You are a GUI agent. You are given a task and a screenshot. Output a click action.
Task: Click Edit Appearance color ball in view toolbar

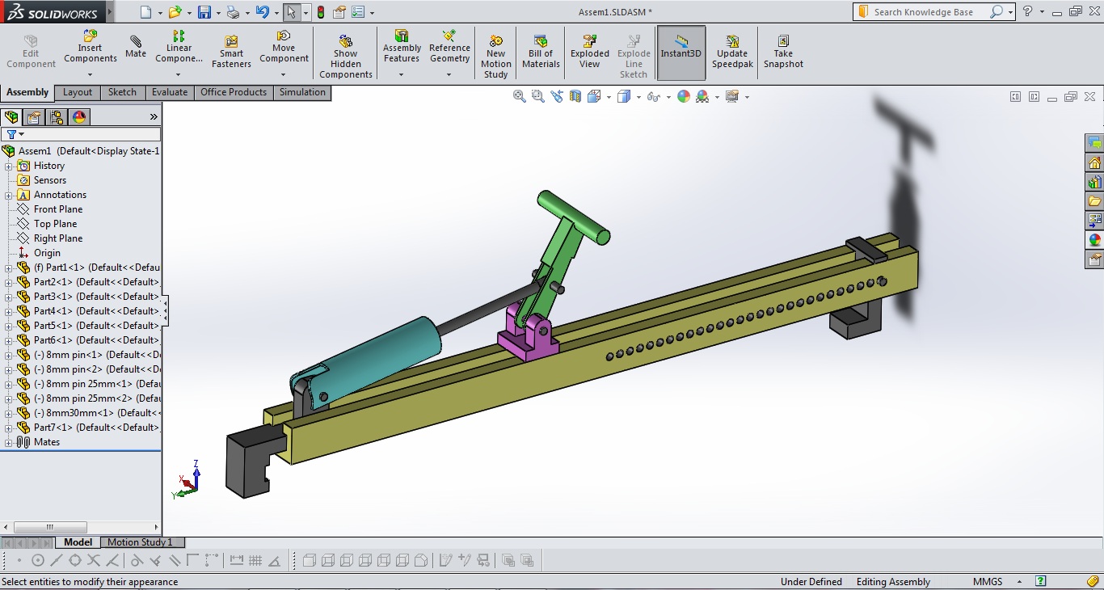point(684,96)
